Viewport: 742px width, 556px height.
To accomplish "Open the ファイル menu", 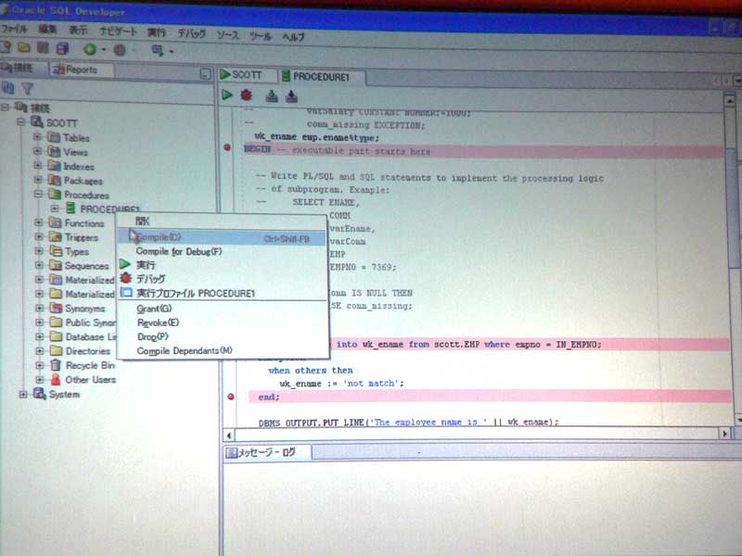I will [14, 29].
